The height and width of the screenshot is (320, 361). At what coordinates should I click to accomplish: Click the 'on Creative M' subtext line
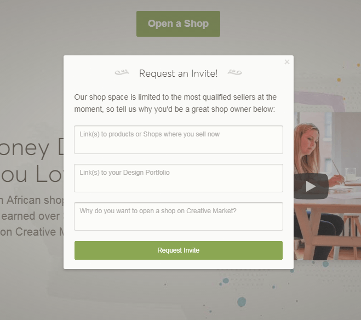pyautogui.click(x=32, y=232)
